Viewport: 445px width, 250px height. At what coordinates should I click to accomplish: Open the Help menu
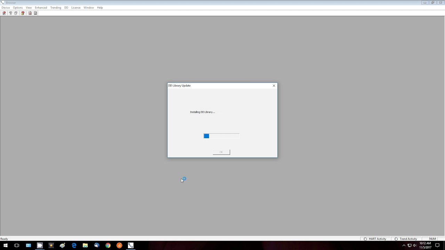[100, 8]
